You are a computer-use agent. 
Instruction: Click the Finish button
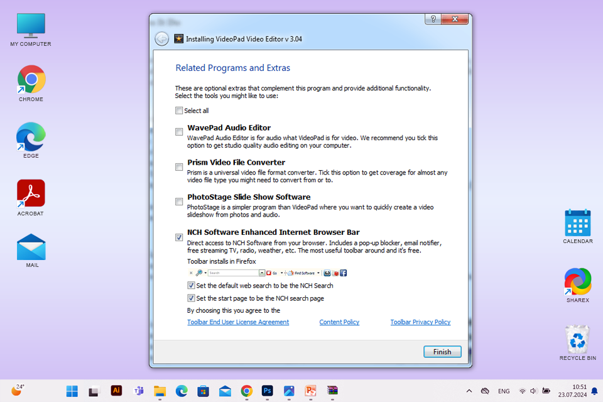tap(442, 352)
